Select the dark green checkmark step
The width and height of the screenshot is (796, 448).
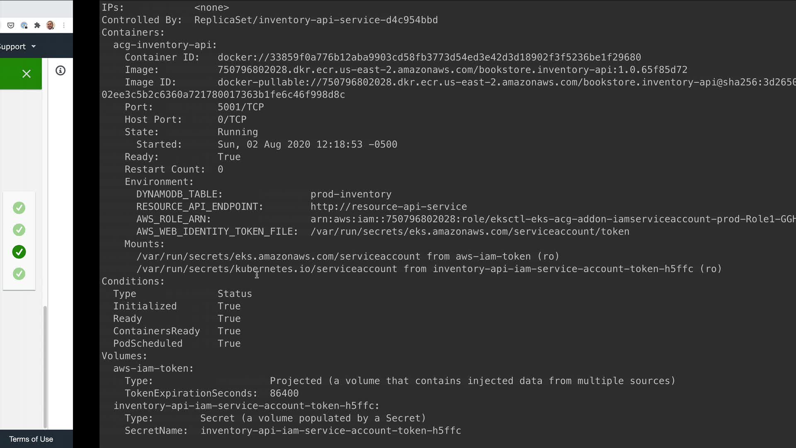point(19,252)
